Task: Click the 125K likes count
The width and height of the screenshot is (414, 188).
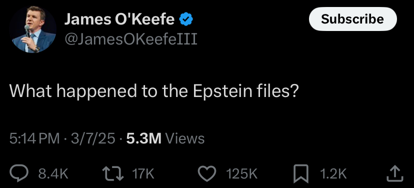Action: [241, 173]
